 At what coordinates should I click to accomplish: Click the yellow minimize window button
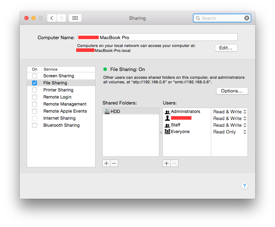(x=33, y=18)
